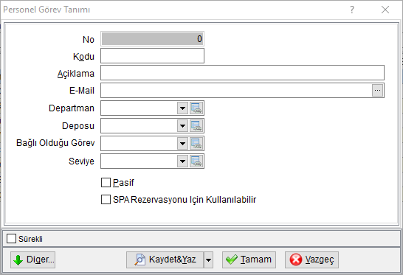Expand the Deposu dropdown
Image resolution: width=403 pixels, height=275 pixels.
coord(183,126)
